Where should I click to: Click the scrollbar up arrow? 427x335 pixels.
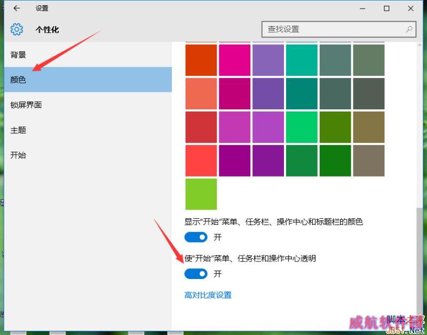(x=420, y=45)
